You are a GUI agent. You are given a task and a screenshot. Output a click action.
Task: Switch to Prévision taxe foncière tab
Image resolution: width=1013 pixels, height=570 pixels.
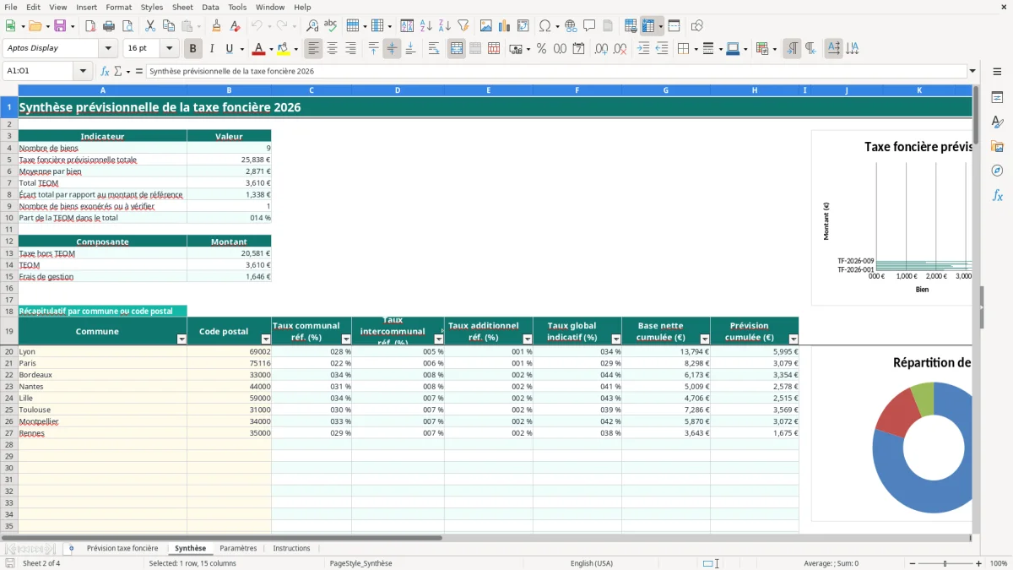point(122,549)
